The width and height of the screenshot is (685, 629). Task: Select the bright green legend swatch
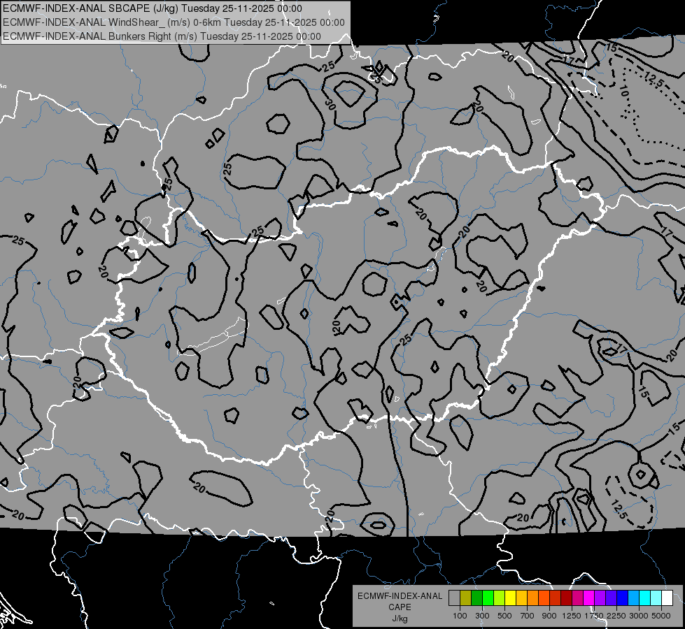(488, 598)
